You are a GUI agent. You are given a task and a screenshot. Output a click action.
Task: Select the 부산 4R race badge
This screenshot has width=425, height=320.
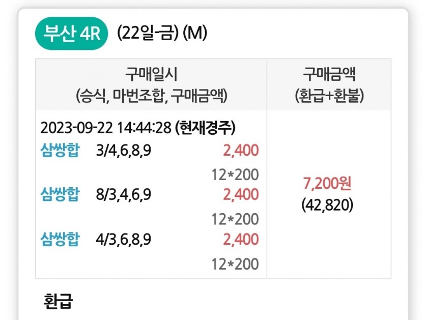pyautogui.click(x=72, y=34)
